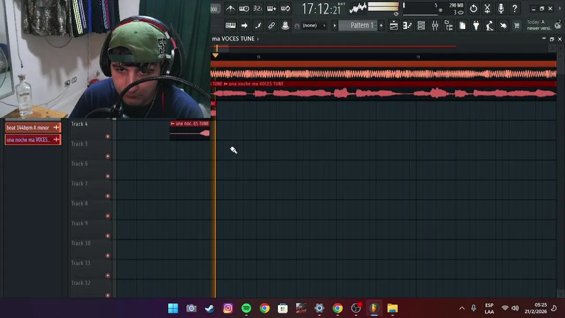Open the Browser view
Screen dimensions: 565x318
tap(448, 26)
